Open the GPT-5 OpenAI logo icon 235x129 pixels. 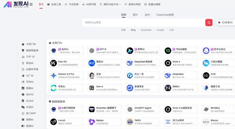coord(92,51)
